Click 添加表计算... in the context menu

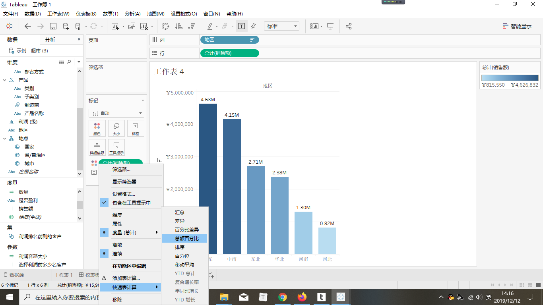(131, 278)
